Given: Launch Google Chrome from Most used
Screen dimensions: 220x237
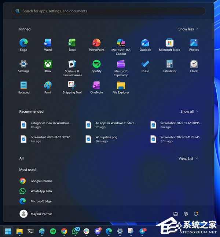Looking at the screenshot, I should click(x=36, y=181).
